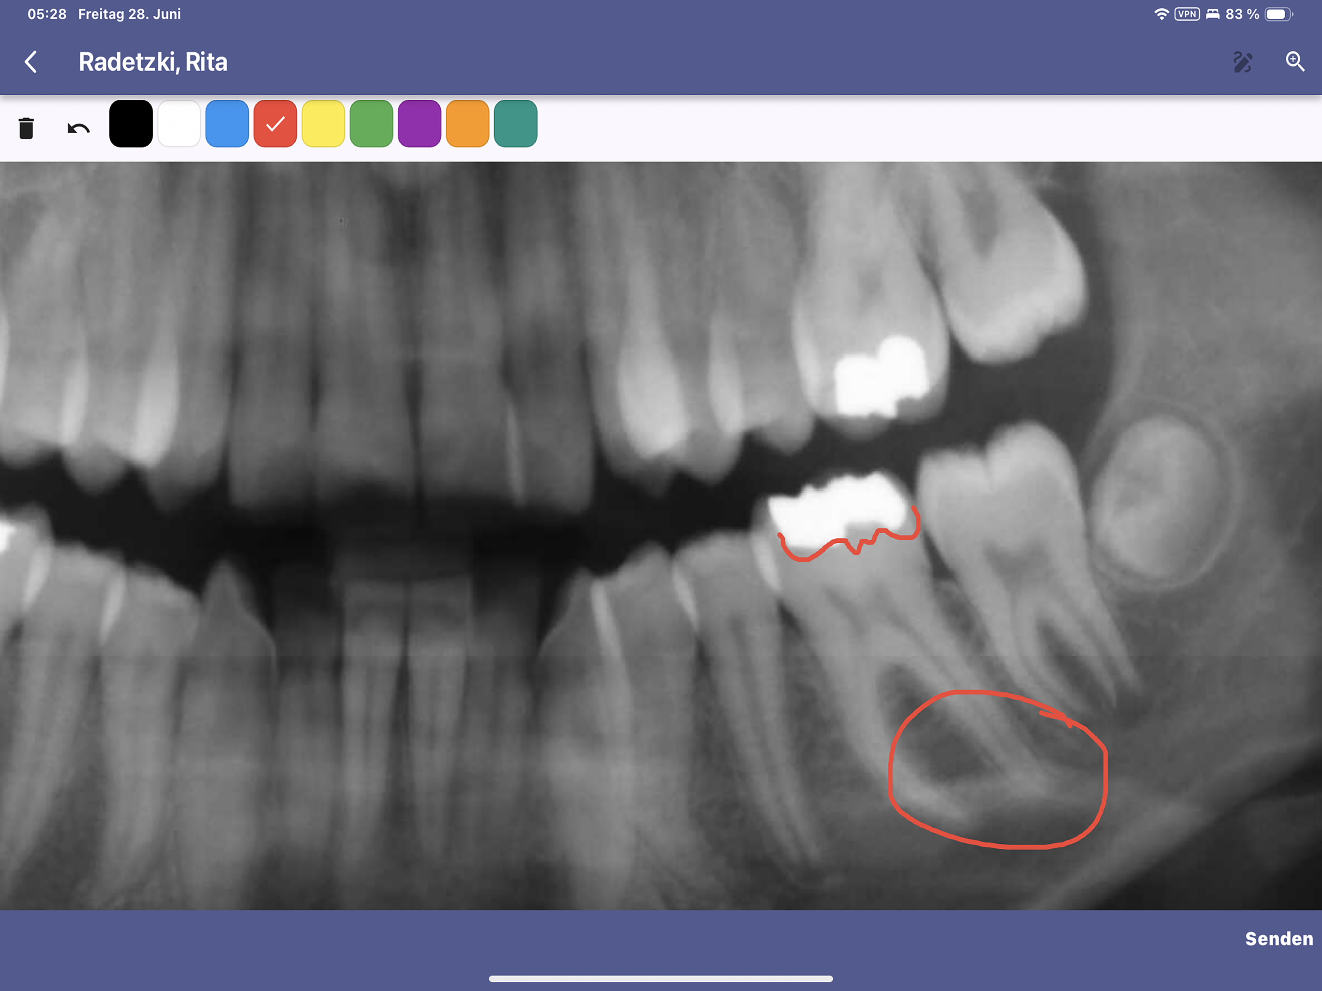This screenshot has width=1322, height=991.
Task: Select the blue color swatch
Action: coord(227,124)
